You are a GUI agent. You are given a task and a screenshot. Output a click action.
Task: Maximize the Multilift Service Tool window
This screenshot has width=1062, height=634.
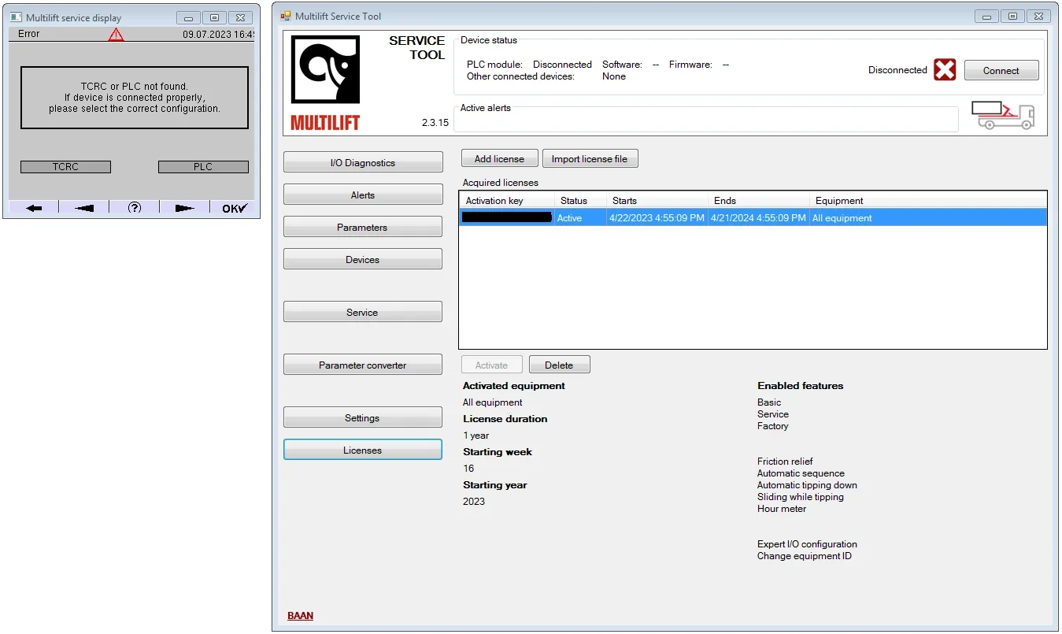[1012, 16]
